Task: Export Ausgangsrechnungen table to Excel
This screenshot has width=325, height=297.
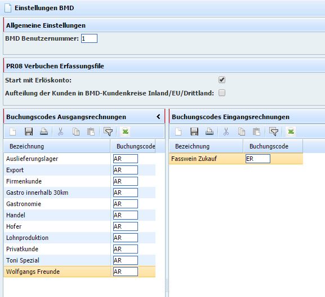Action: (125, 132)
